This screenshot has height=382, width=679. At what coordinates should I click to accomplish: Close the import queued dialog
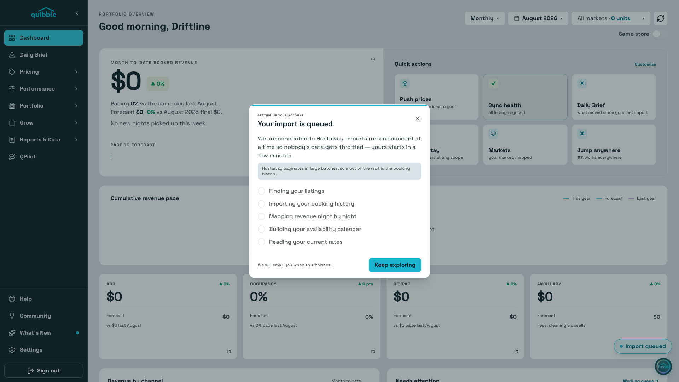(417, 119)
